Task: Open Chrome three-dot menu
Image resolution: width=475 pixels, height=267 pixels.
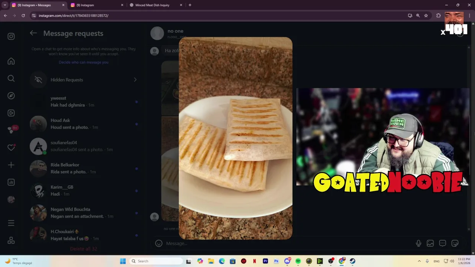Action: (469, 16)
